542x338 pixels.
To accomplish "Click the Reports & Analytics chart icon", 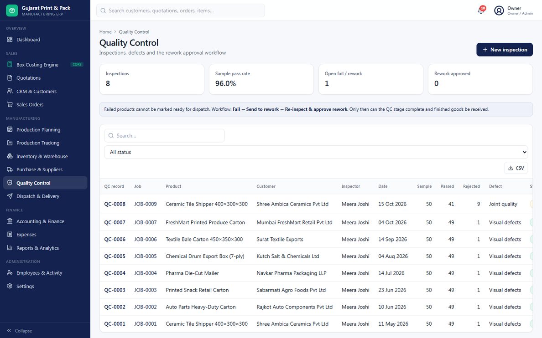I will tap(10, 247).
